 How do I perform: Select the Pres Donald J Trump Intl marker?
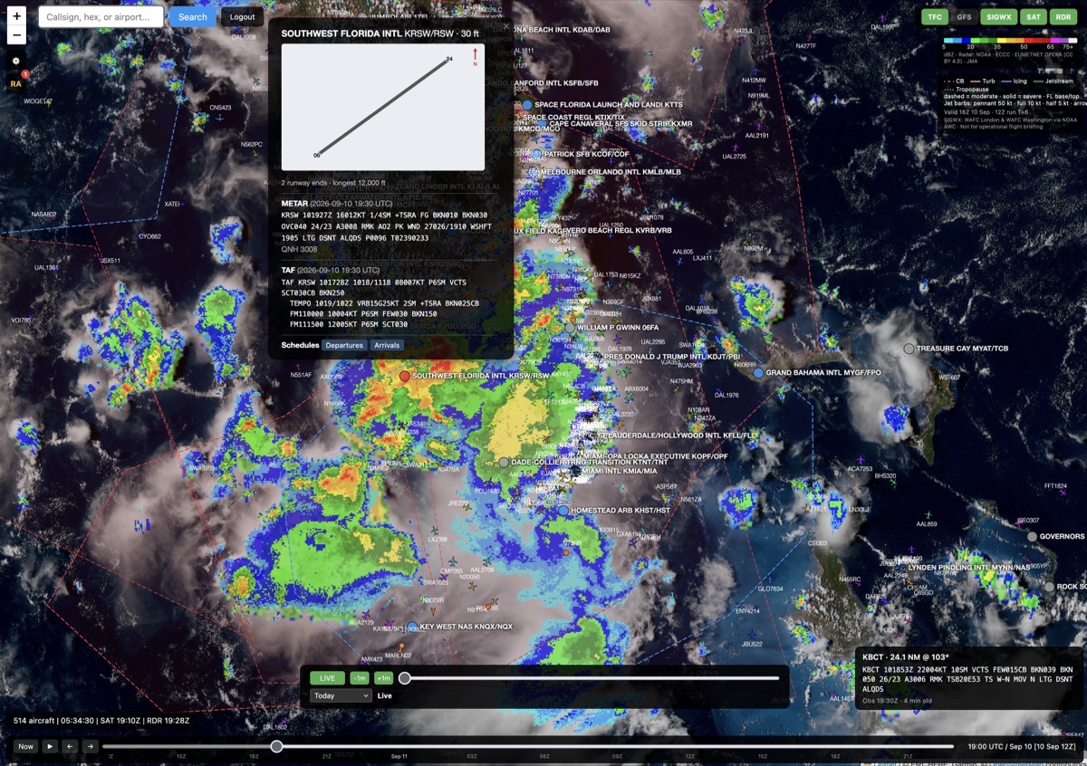tap(596, 357)
